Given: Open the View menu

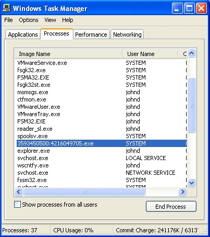Looking at the screenshot, I should tap(50, 20).
